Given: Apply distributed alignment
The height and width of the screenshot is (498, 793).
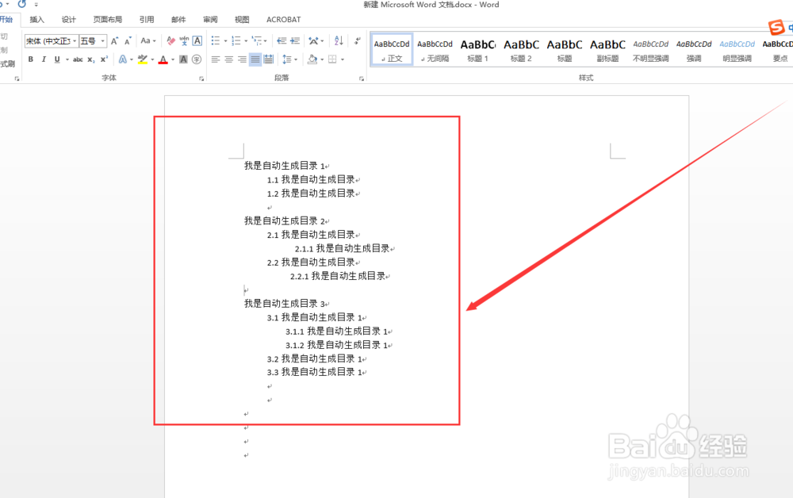Looking at the screenshot, I should [269, 59].
